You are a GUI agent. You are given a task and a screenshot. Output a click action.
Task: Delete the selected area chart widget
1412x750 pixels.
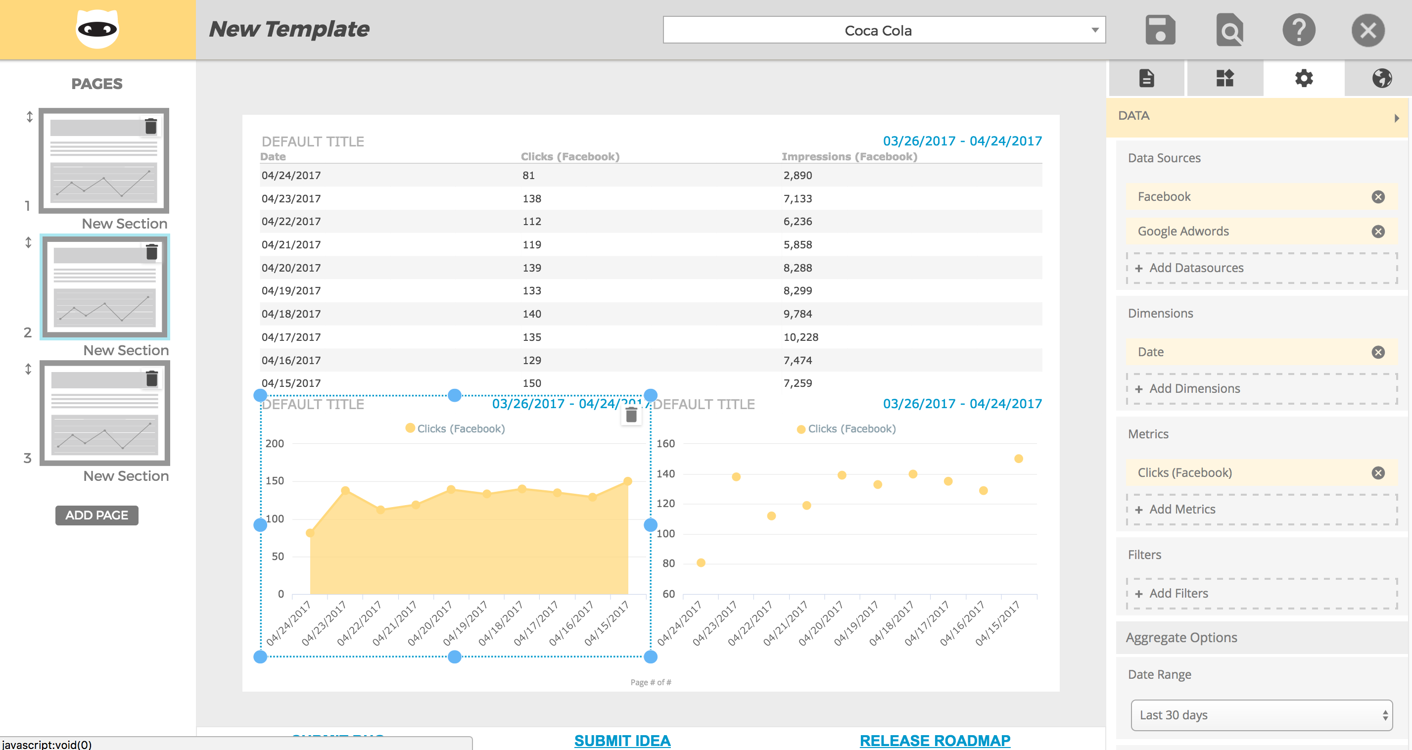point(631,415)
